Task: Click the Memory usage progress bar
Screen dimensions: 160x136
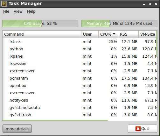Action: point(119,24)
